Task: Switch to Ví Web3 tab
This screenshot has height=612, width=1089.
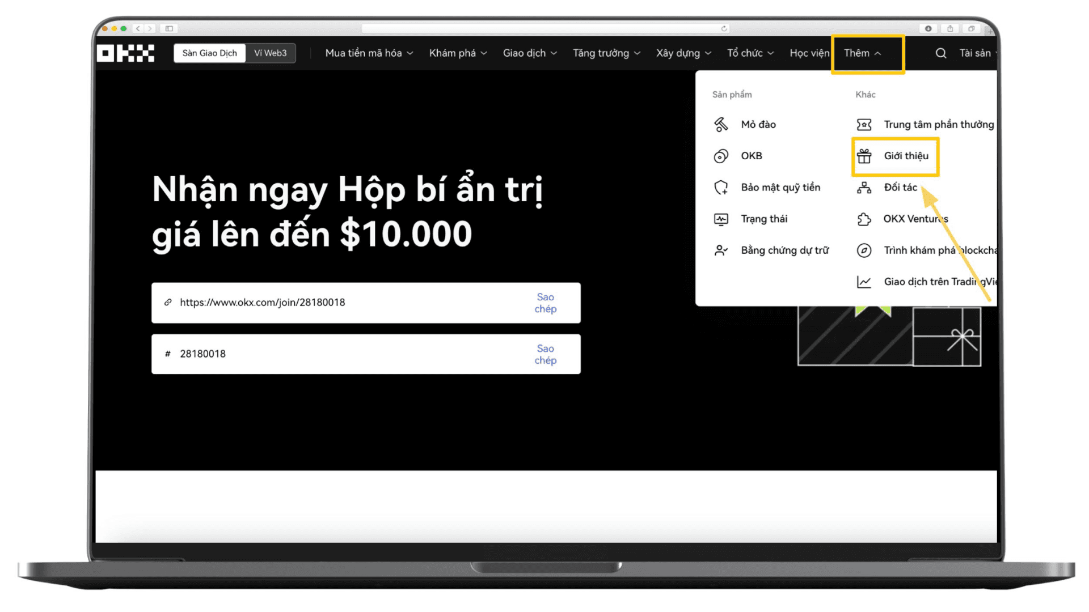Action: tap(269, 52)
